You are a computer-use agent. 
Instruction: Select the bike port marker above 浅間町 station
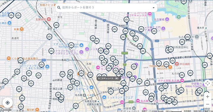coord(127,20)
